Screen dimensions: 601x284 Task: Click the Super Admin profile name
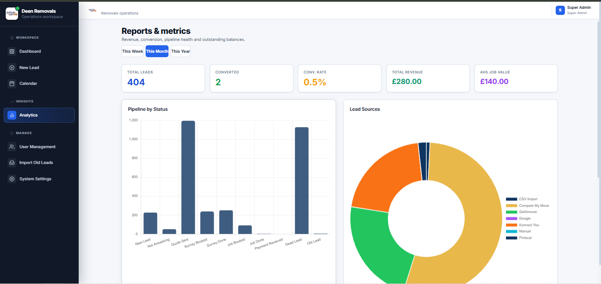pos(579,7)
